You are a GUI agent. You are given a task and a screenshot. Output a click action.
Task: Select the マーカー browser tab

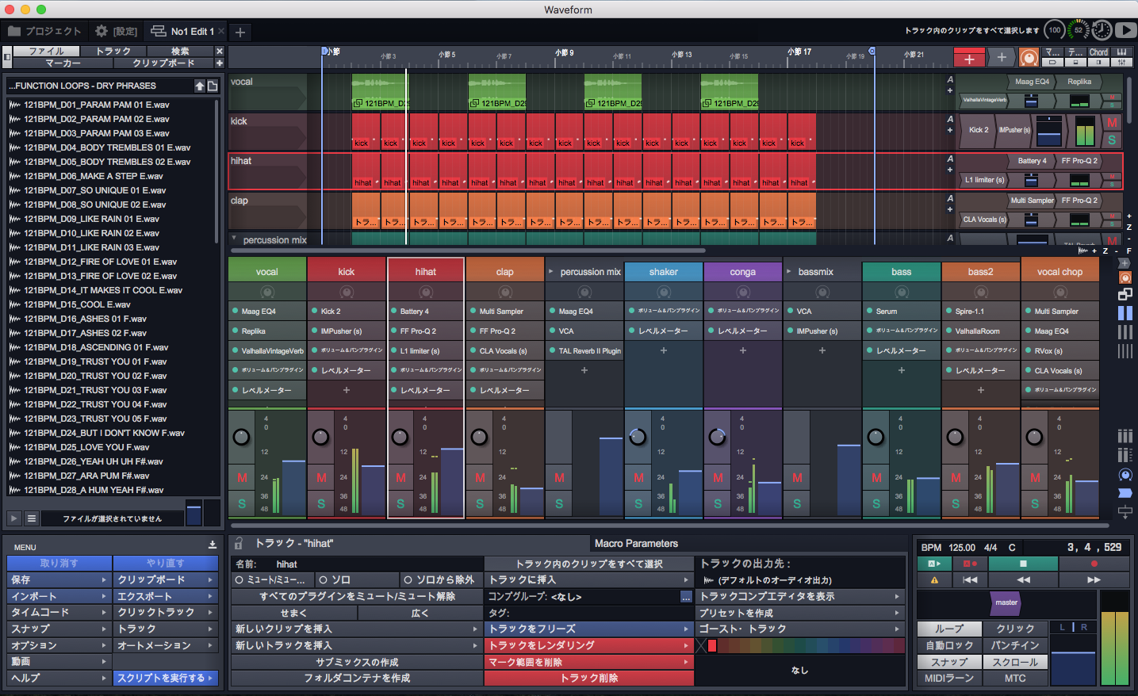pyautogui.click(x=63, y=63)
